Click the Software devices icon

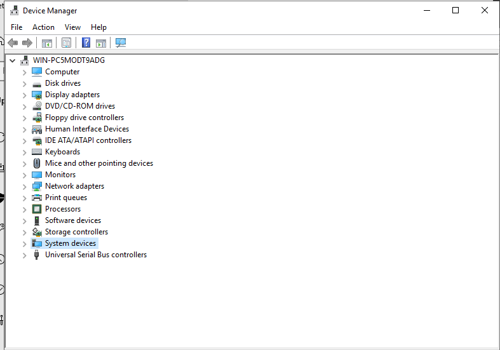click(37, 220)
